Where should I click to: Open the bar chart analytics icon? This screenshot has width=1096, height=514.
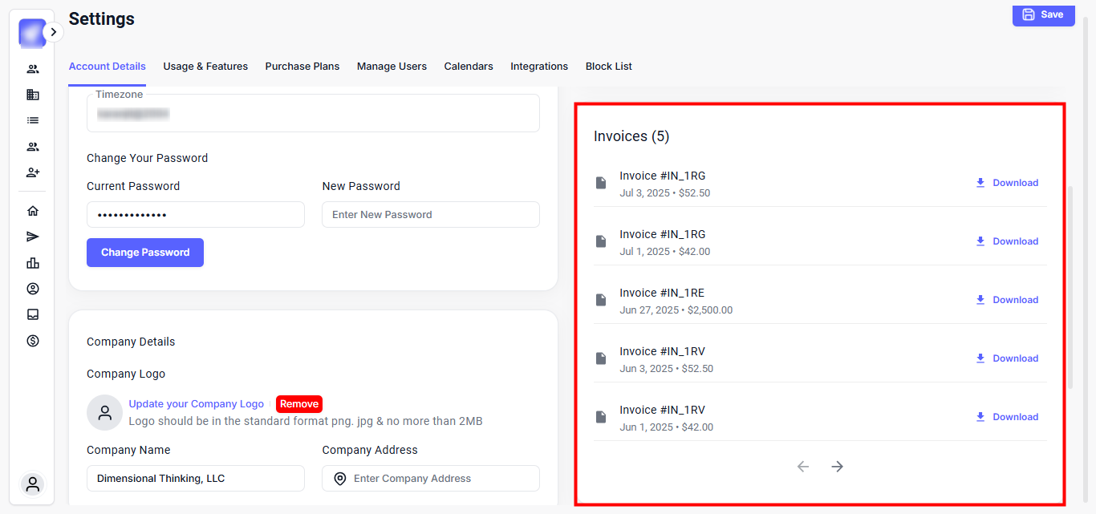pyautogui.click(x=33, y=263)
